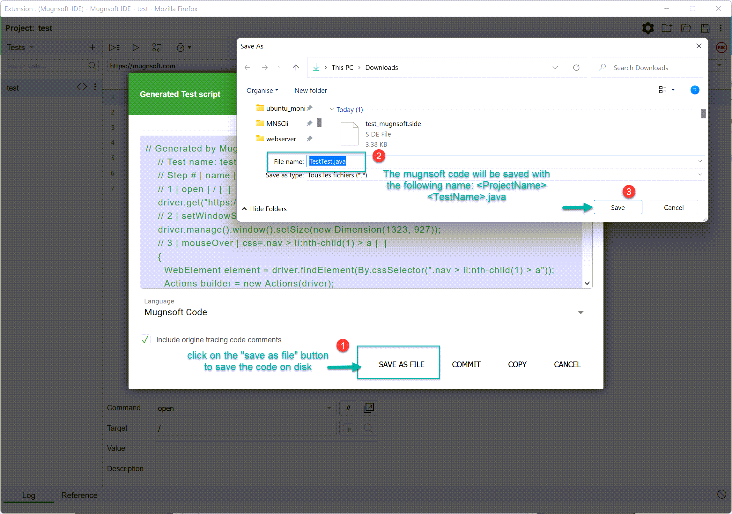Click the Description input field
This screenshot has width=732, height=514.
pyautogui.click(x=266, y=468)
